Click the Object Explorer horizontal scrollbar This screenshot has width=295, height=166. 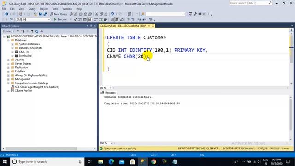(x=41, y=148)
